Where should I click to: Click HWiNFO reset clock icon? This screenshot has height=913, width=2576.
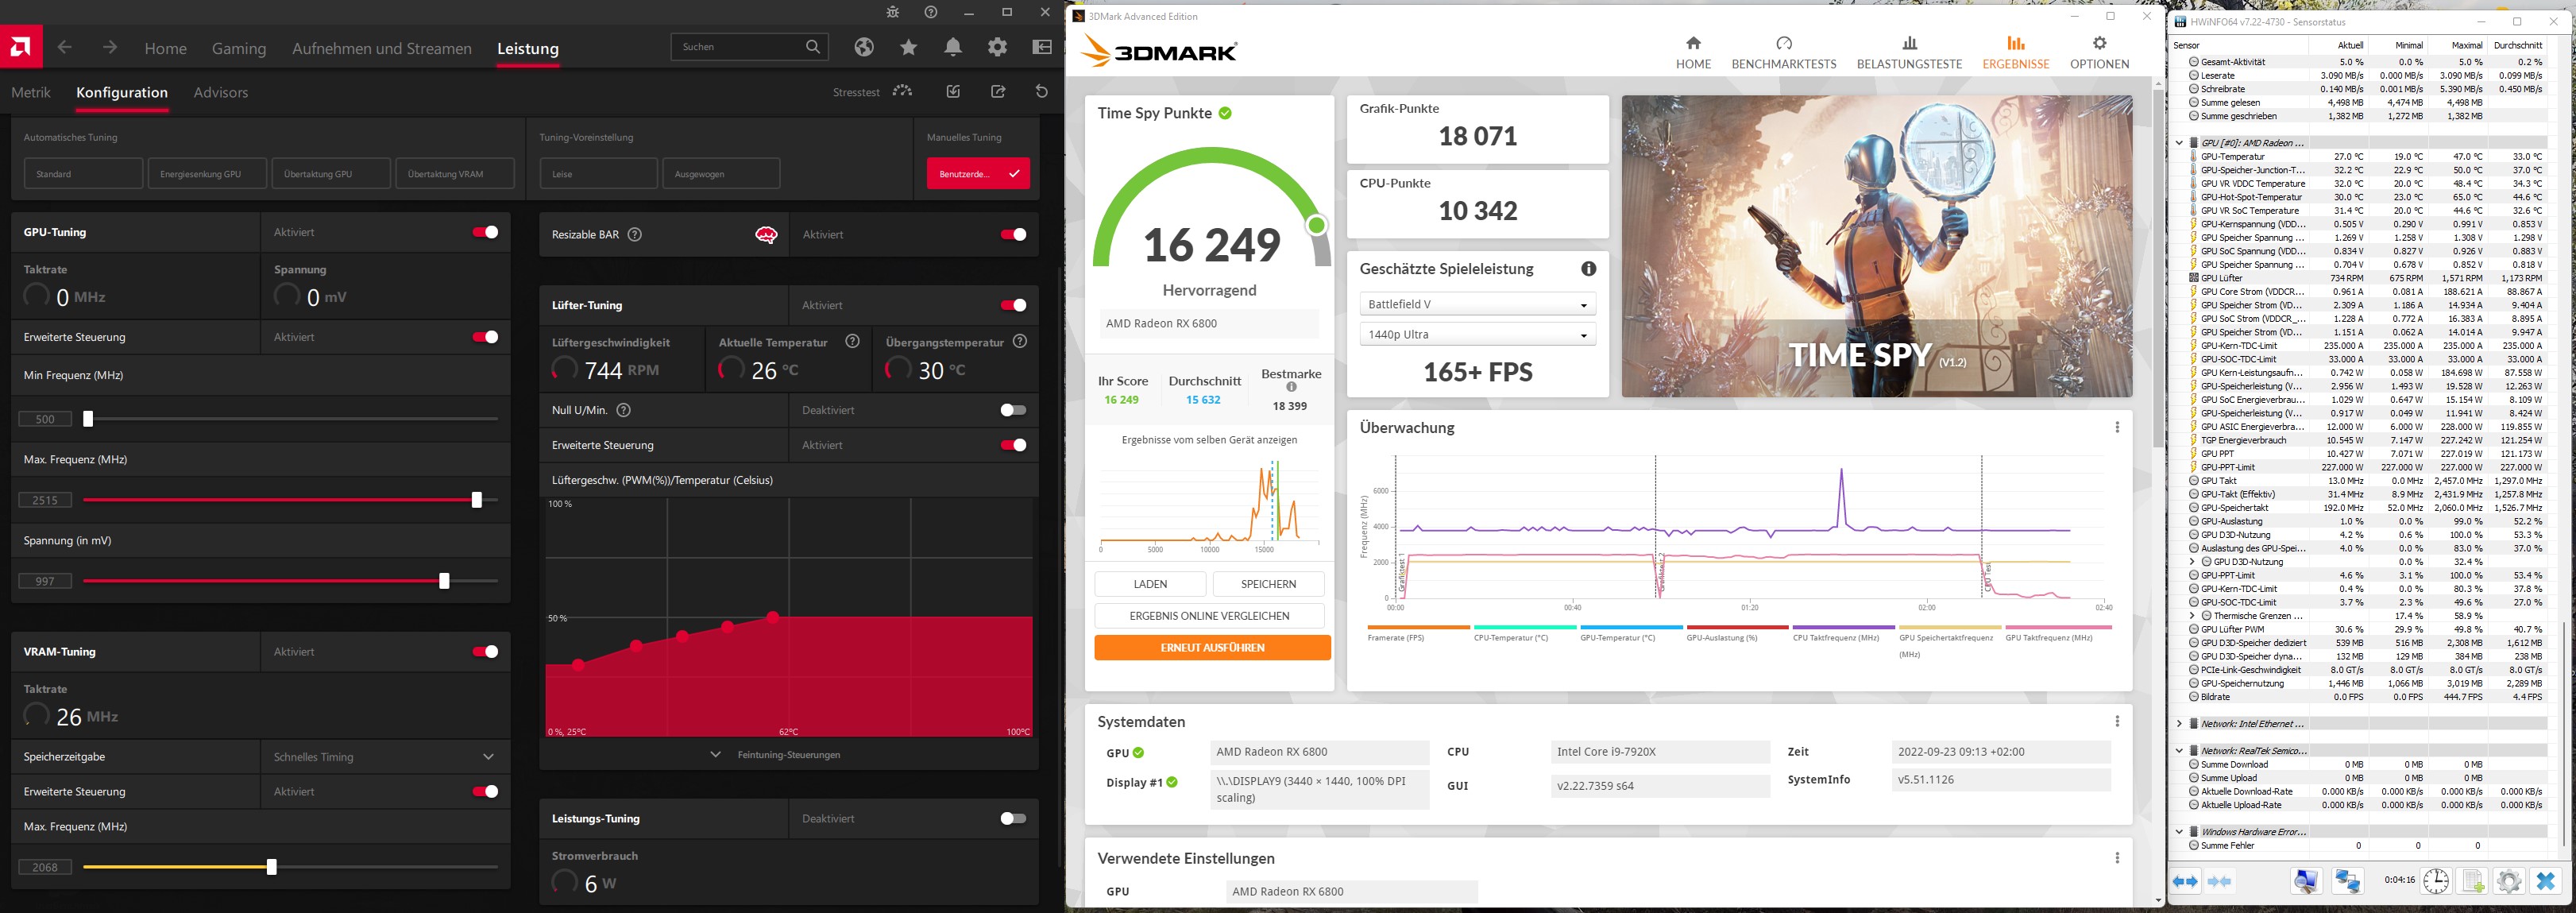(x=2436, y=881)
